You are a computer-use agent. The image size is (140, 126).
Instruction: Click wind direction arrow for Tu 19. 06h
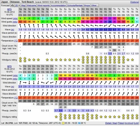coord(119,26)
